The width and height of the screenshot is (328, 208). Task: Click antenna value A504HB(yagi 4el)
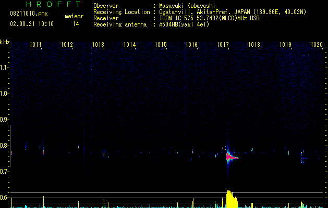pyautogui.click(x=184, y=24)
